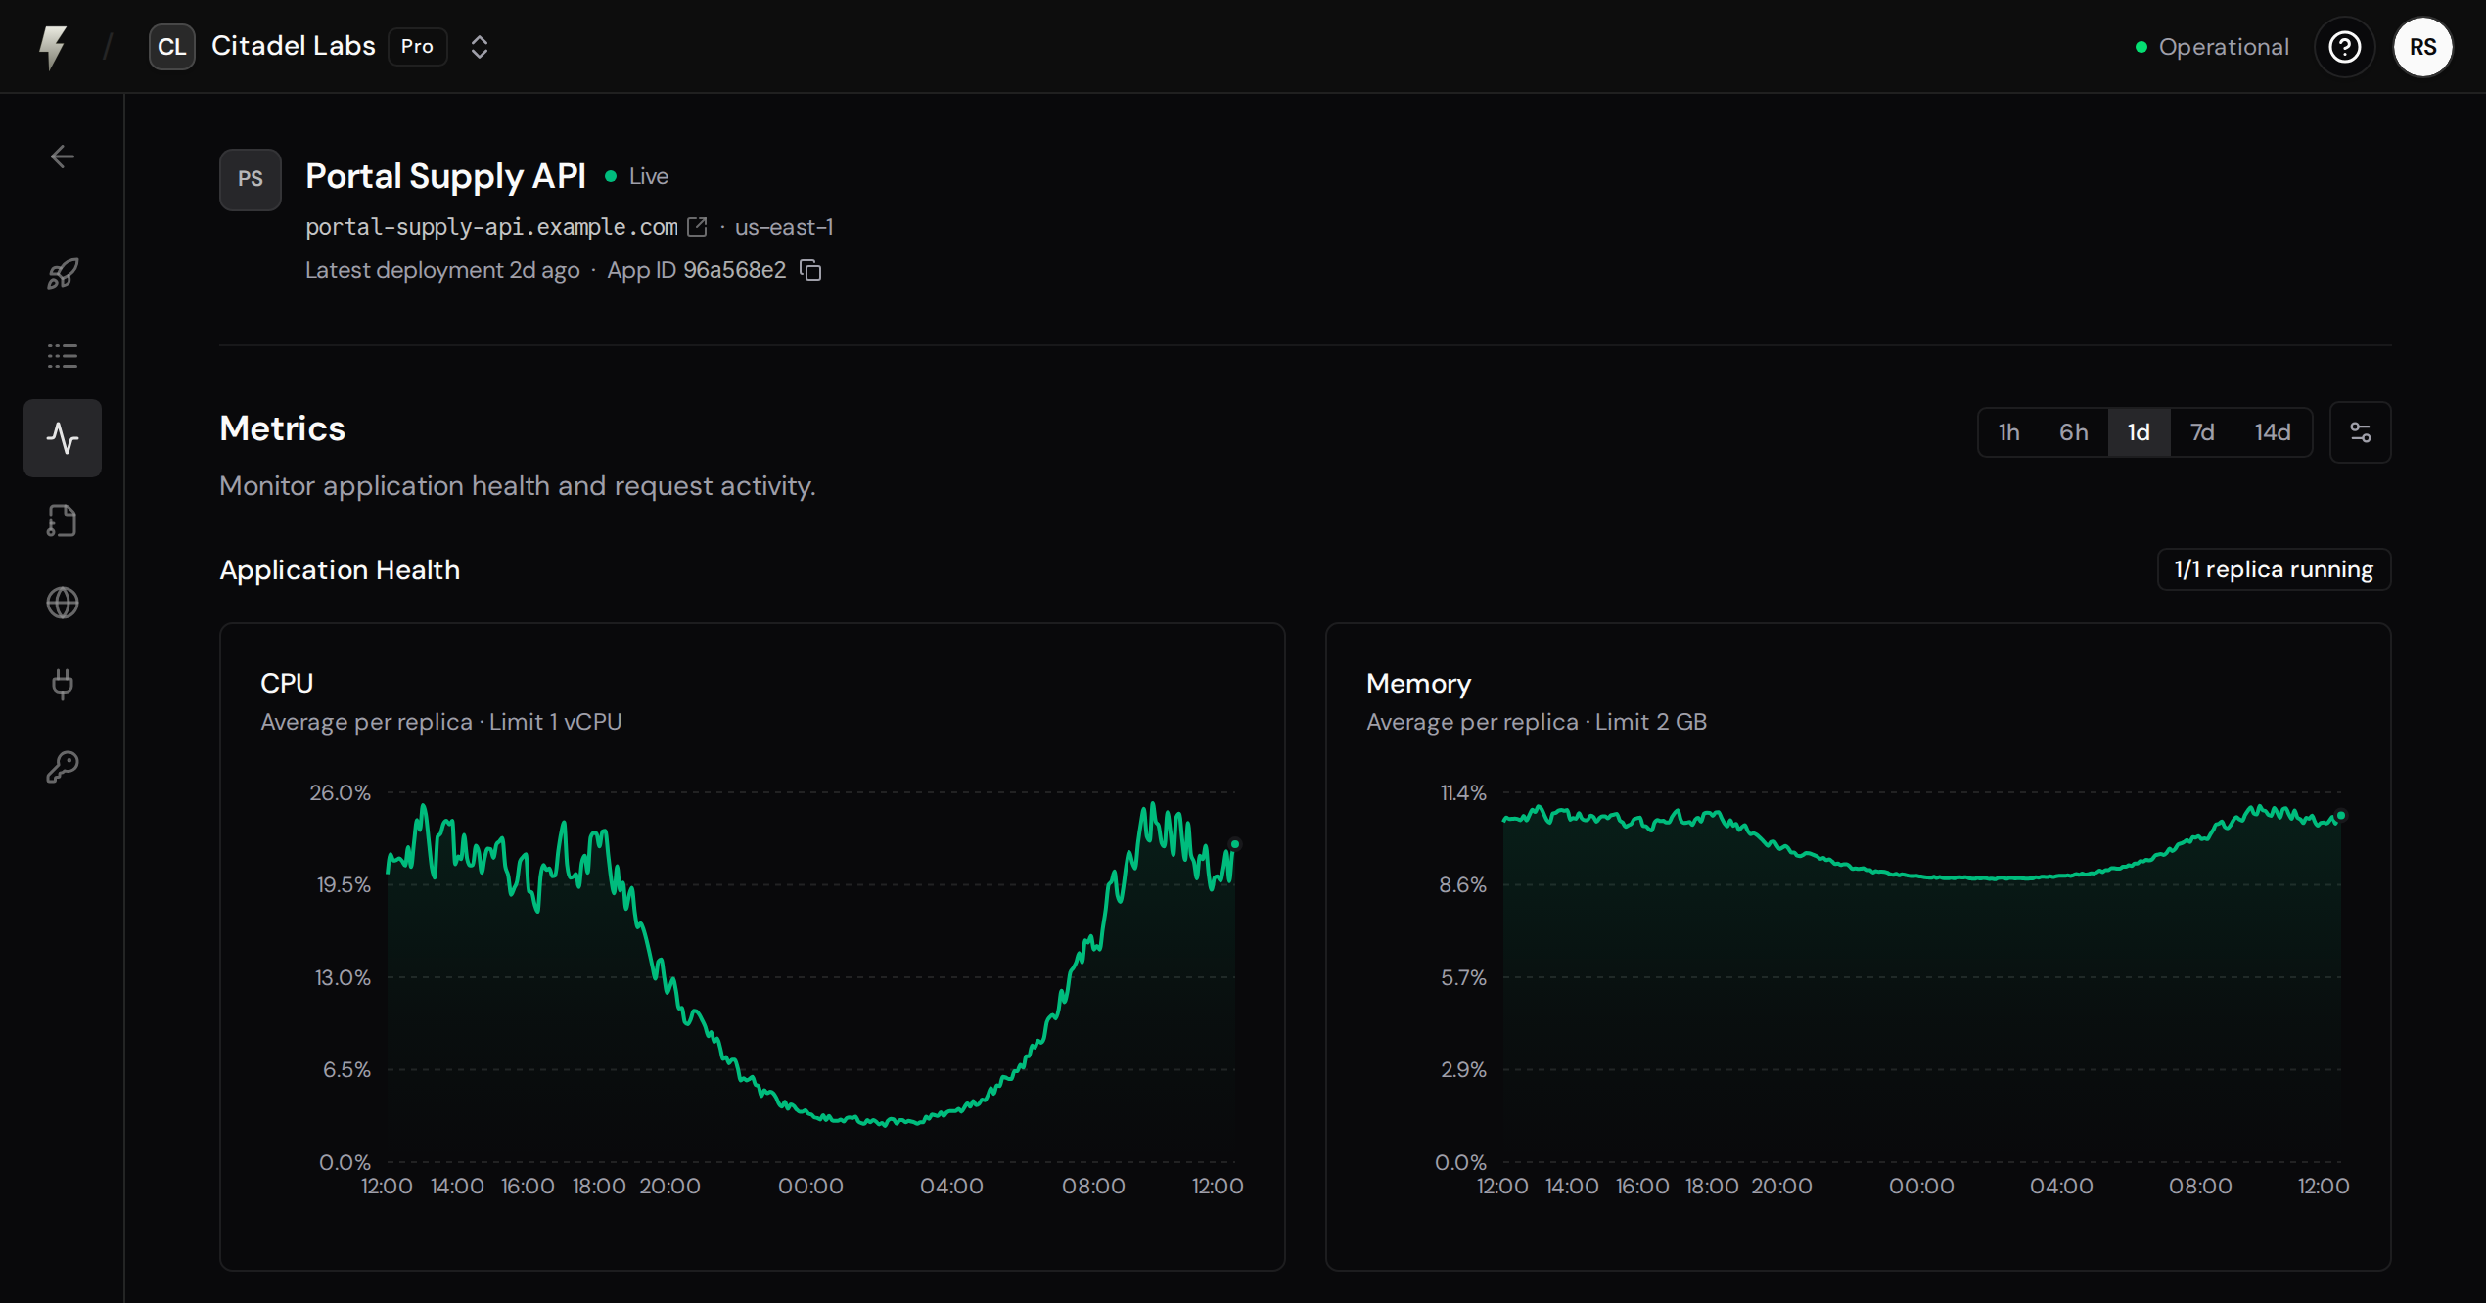
Task: Open the key secrets sidebar icon
Action: pos(63,767)
